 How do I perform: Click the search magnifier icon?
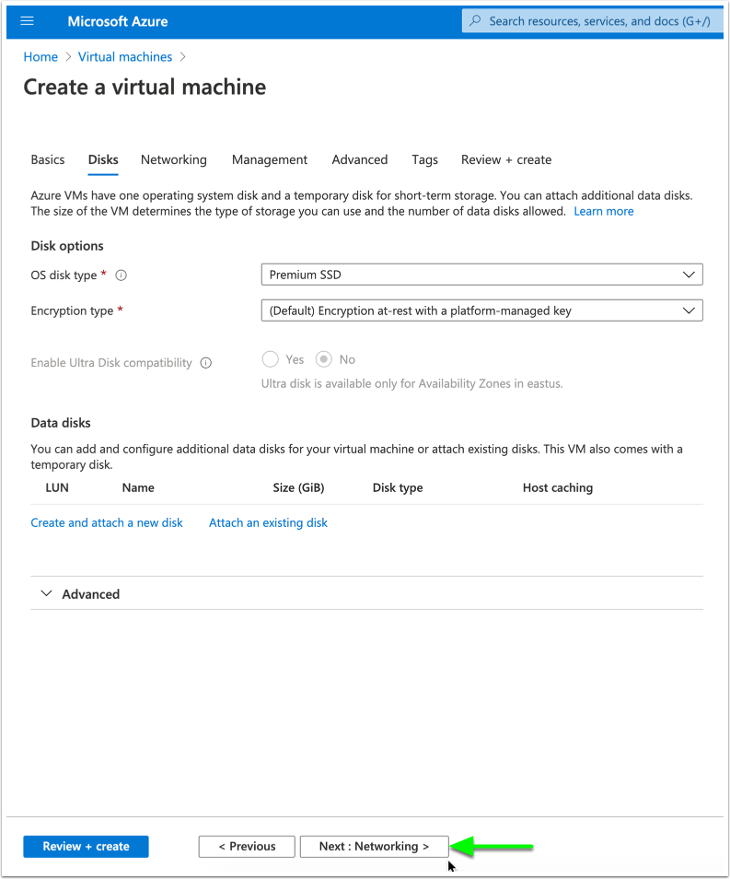coord(475,21)
